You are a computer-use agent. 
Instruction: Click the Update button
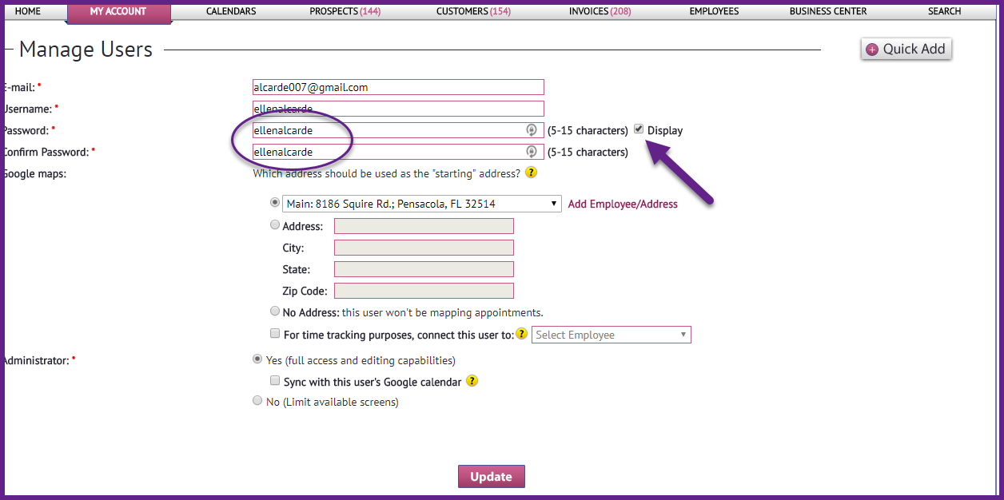click(491, 477)
